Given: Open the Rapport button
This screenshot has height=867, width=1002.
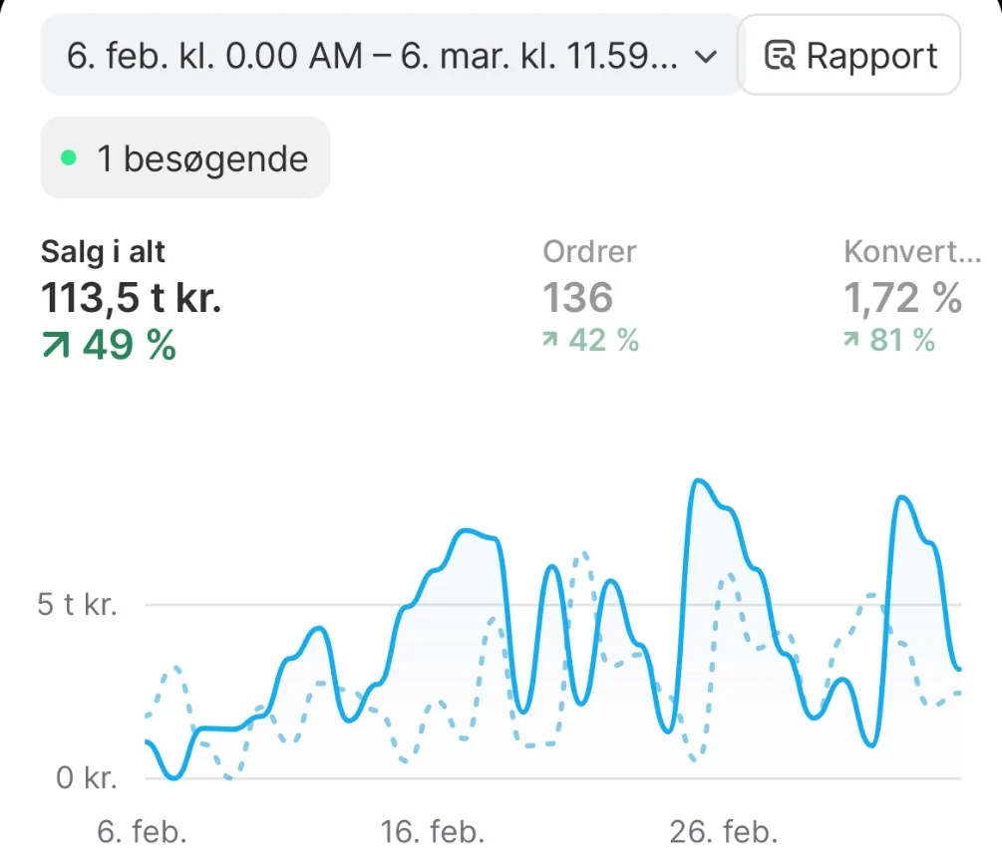Looking at the screenshot, I should coord(849,56).
